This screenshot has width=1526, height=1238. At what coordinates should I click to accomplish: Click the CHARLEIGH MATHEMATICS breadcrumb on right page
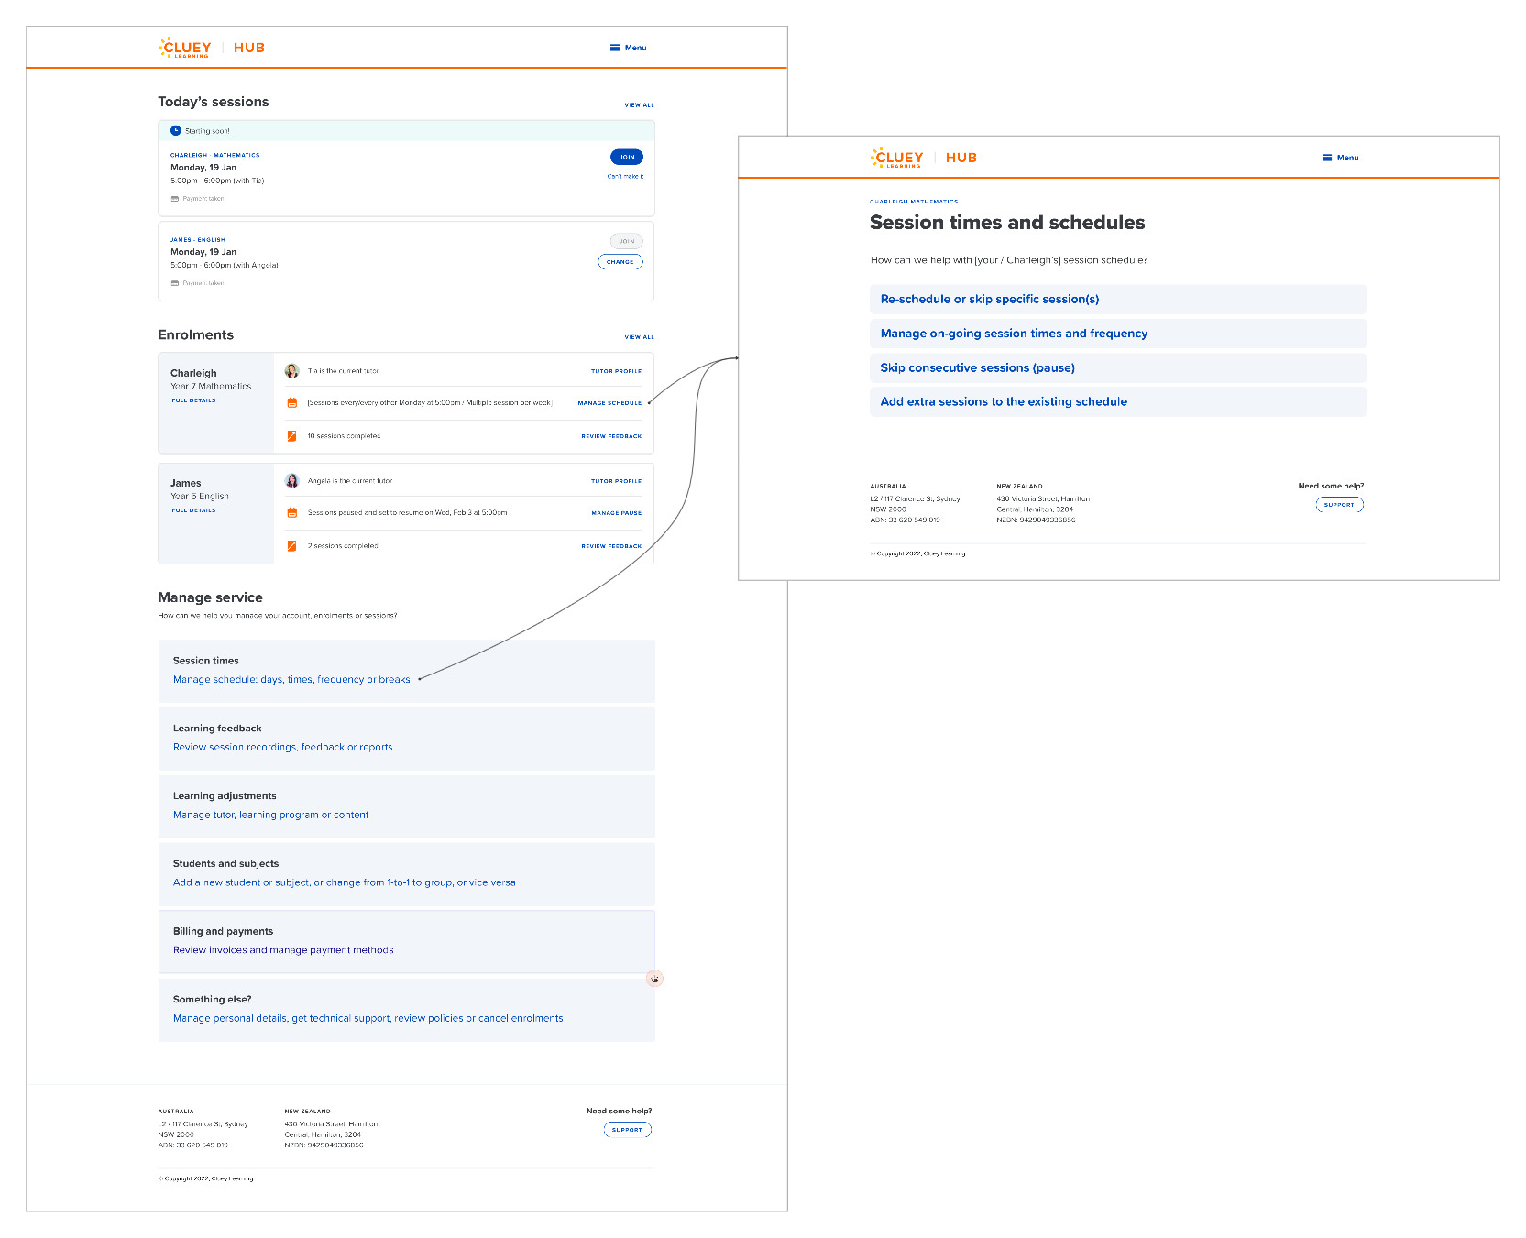(914, 202)
